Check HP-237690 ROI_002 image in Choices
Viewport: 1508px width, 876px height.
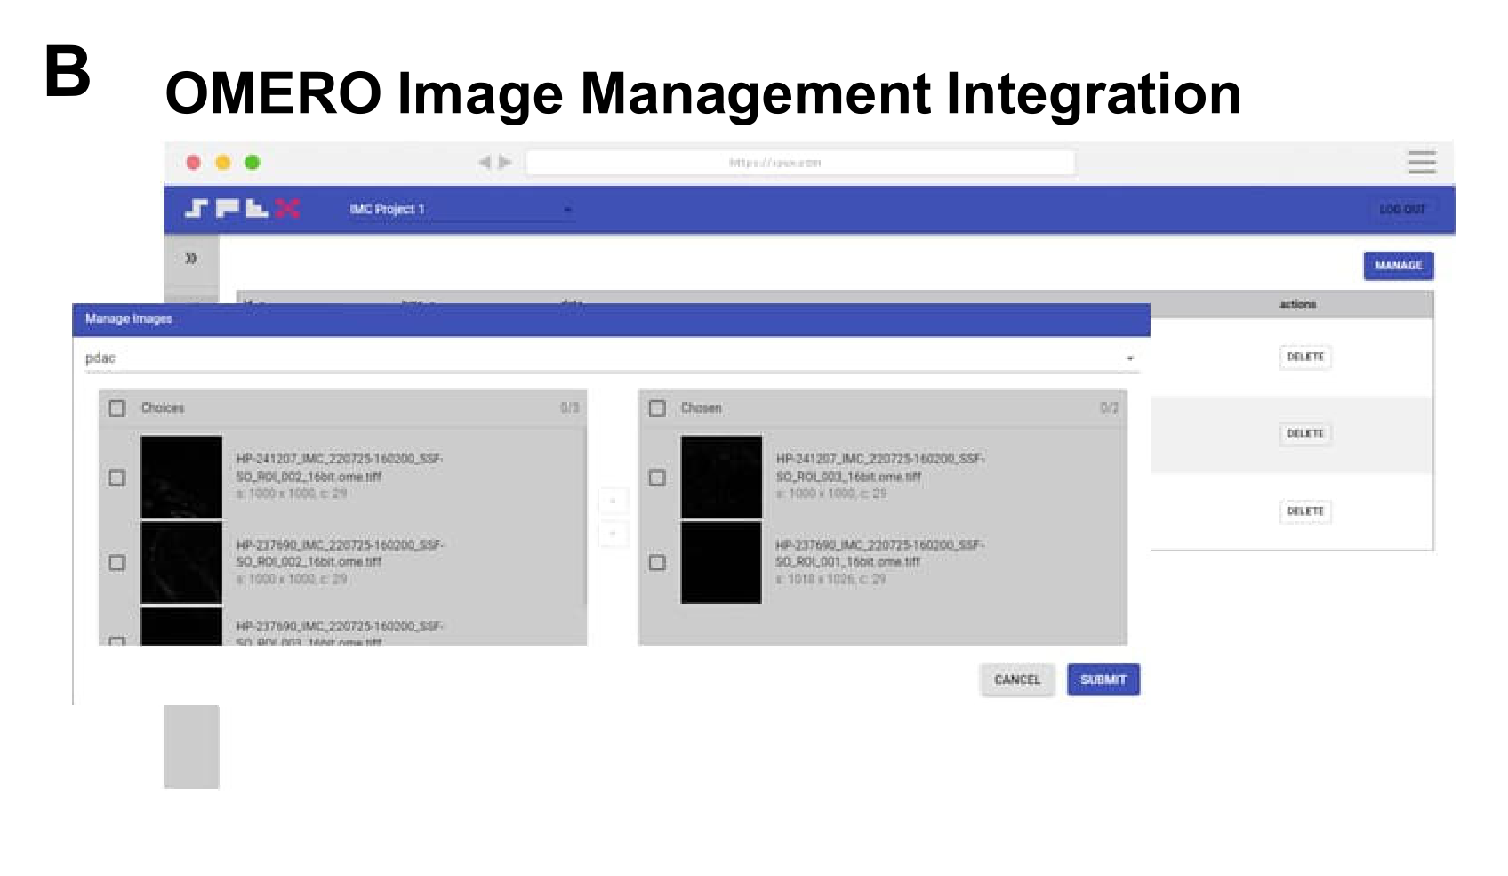117,563
